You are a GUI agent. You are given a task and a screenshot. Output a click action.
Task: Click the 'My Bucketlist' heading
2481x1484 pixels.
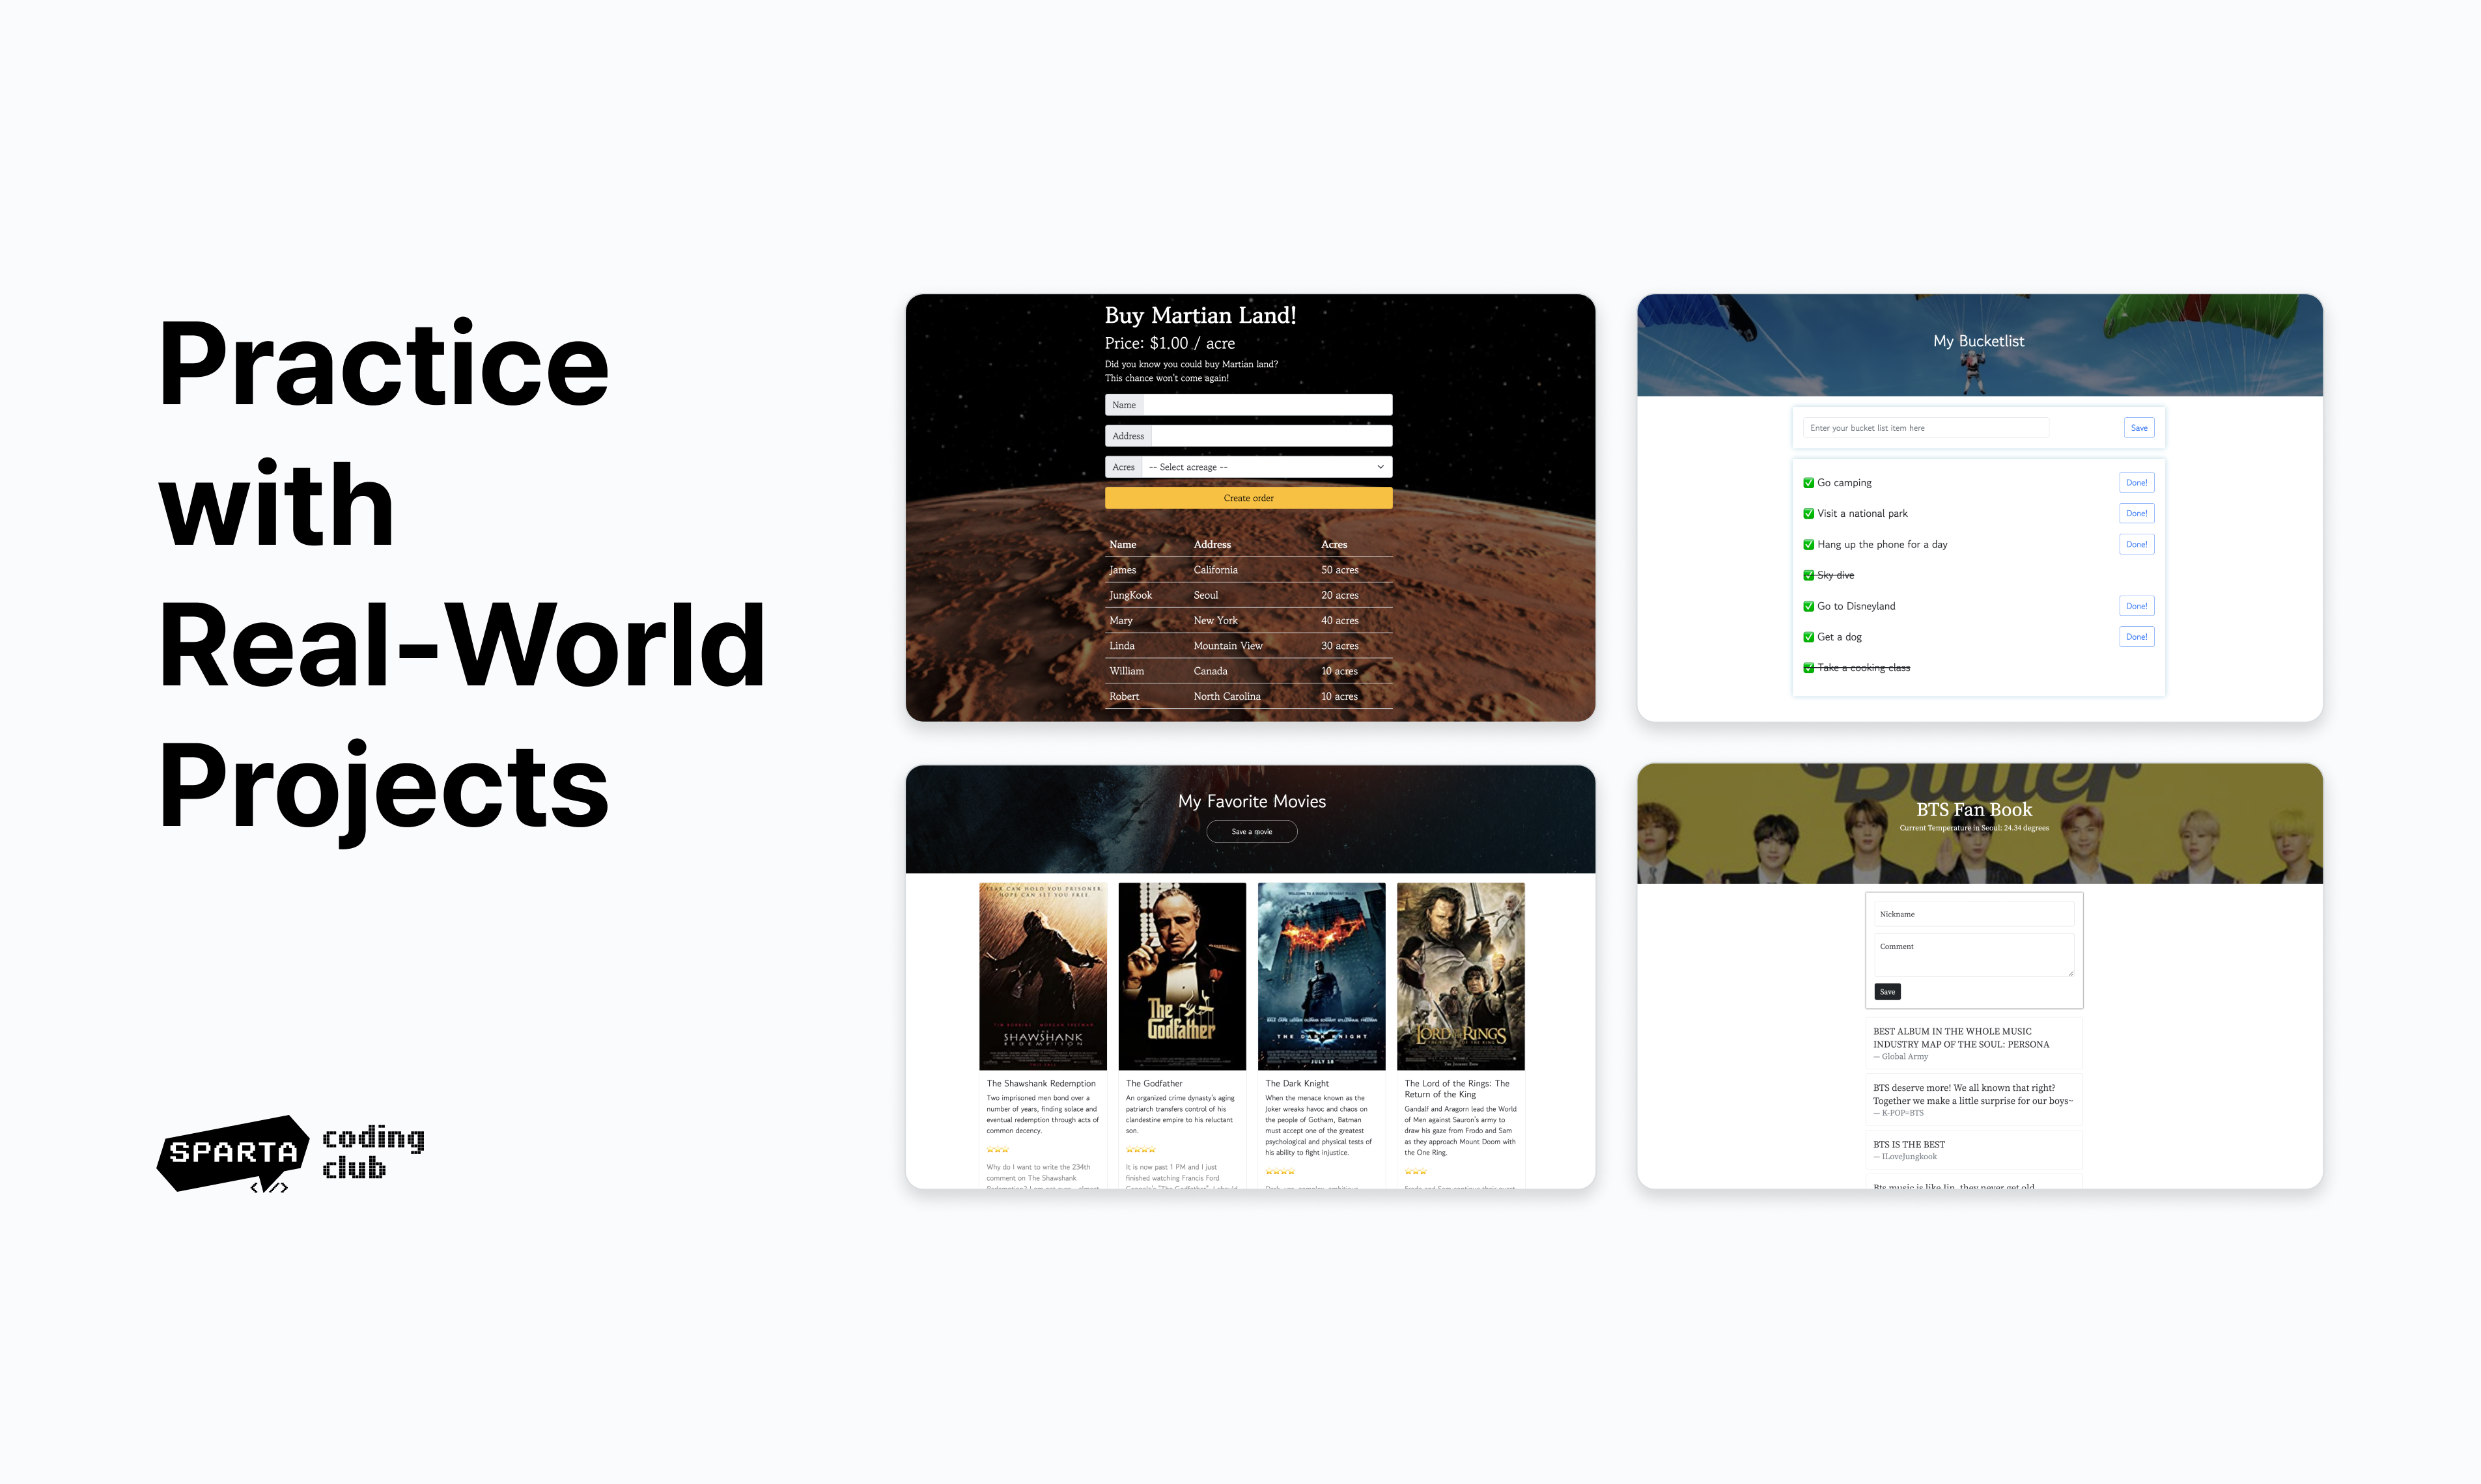click(1978, 341)
